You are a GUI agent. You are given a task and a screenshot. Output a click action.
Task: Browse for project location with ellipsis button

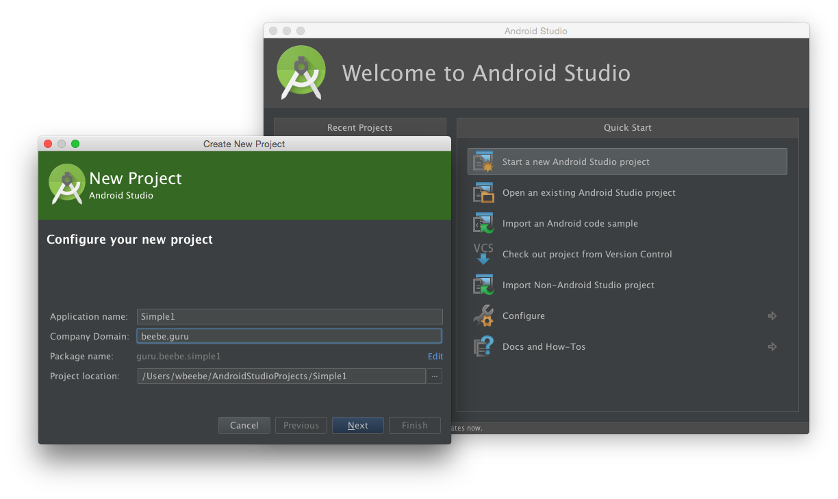tap(434, 376)
